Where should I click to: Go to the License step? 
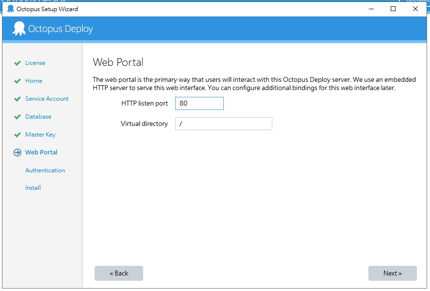pyautogui.click(x=35, y=63)
